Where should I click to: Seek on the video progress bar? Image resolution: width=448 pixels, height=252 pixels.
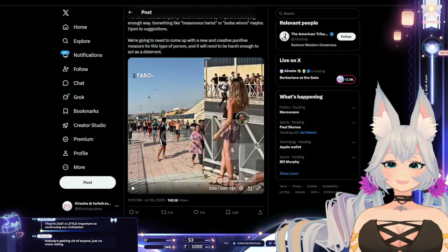(196, 181)
